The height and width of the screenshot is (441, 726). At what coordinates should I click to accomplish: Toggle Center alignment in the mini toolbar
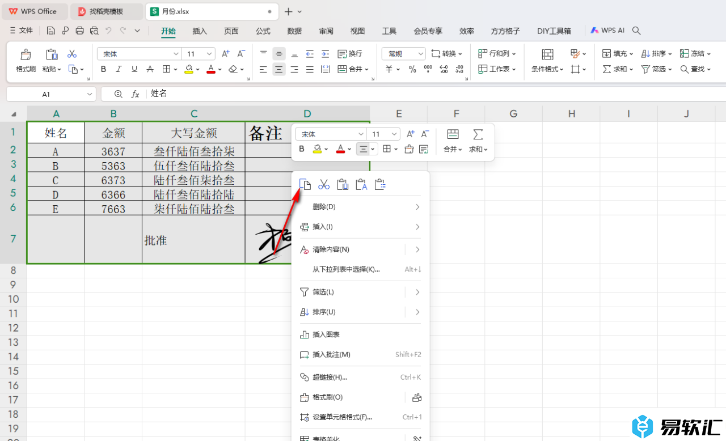[364, 149]
